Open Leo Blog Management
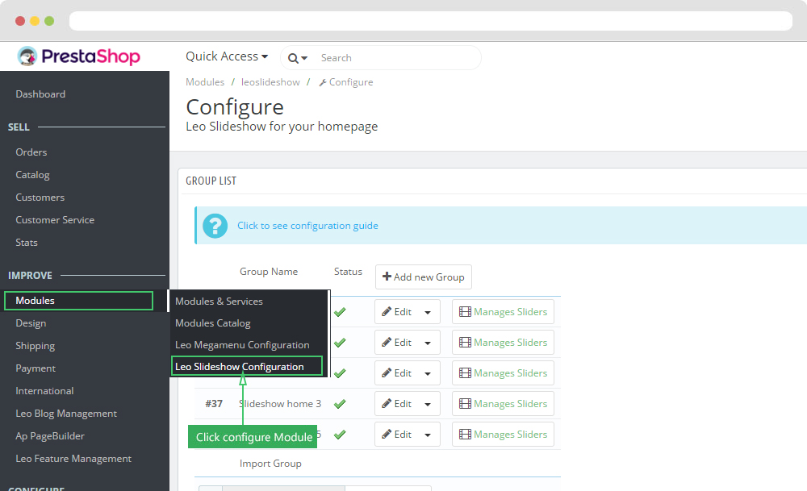 (x=66, y=414)
